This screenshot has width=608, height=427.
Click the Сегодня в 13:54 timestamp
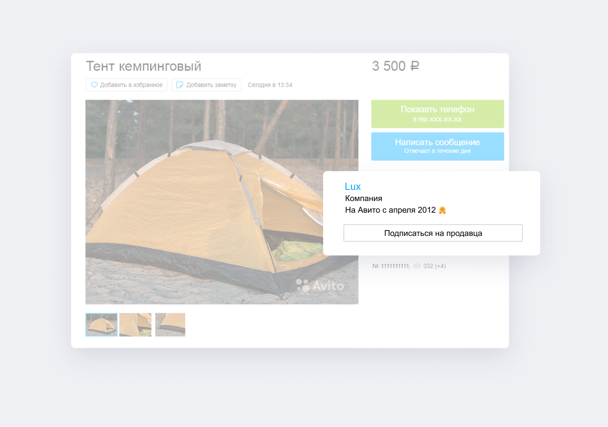pos(270,85)
